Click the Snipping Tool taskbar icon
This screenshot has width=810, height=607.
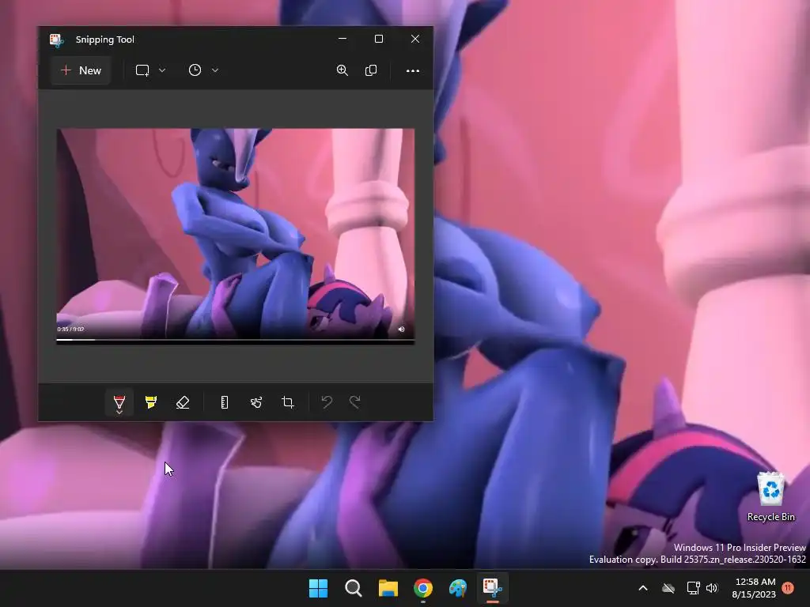[492, 588]
